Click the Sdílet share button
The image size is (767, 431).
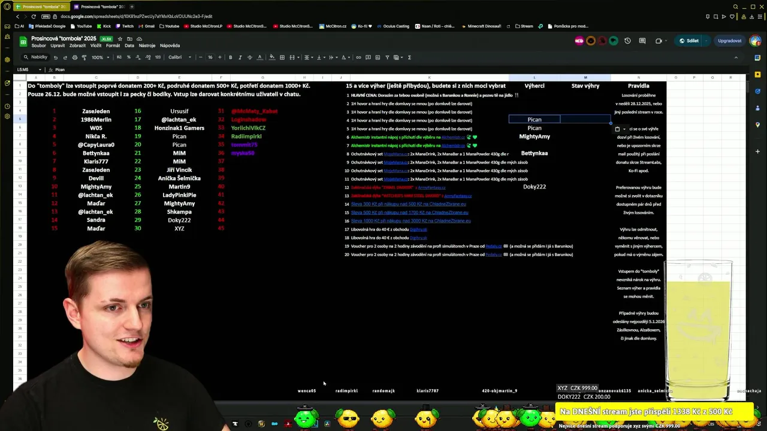[x=689, y=41]
